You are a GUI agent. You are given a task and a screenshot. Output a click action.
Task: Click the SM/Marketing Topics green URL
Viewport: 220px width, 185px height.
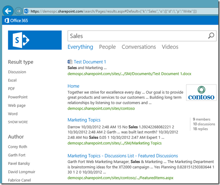click(x=115, y=143)
